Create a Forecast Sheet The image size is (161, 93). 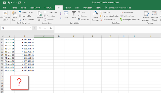coord(154,16)
